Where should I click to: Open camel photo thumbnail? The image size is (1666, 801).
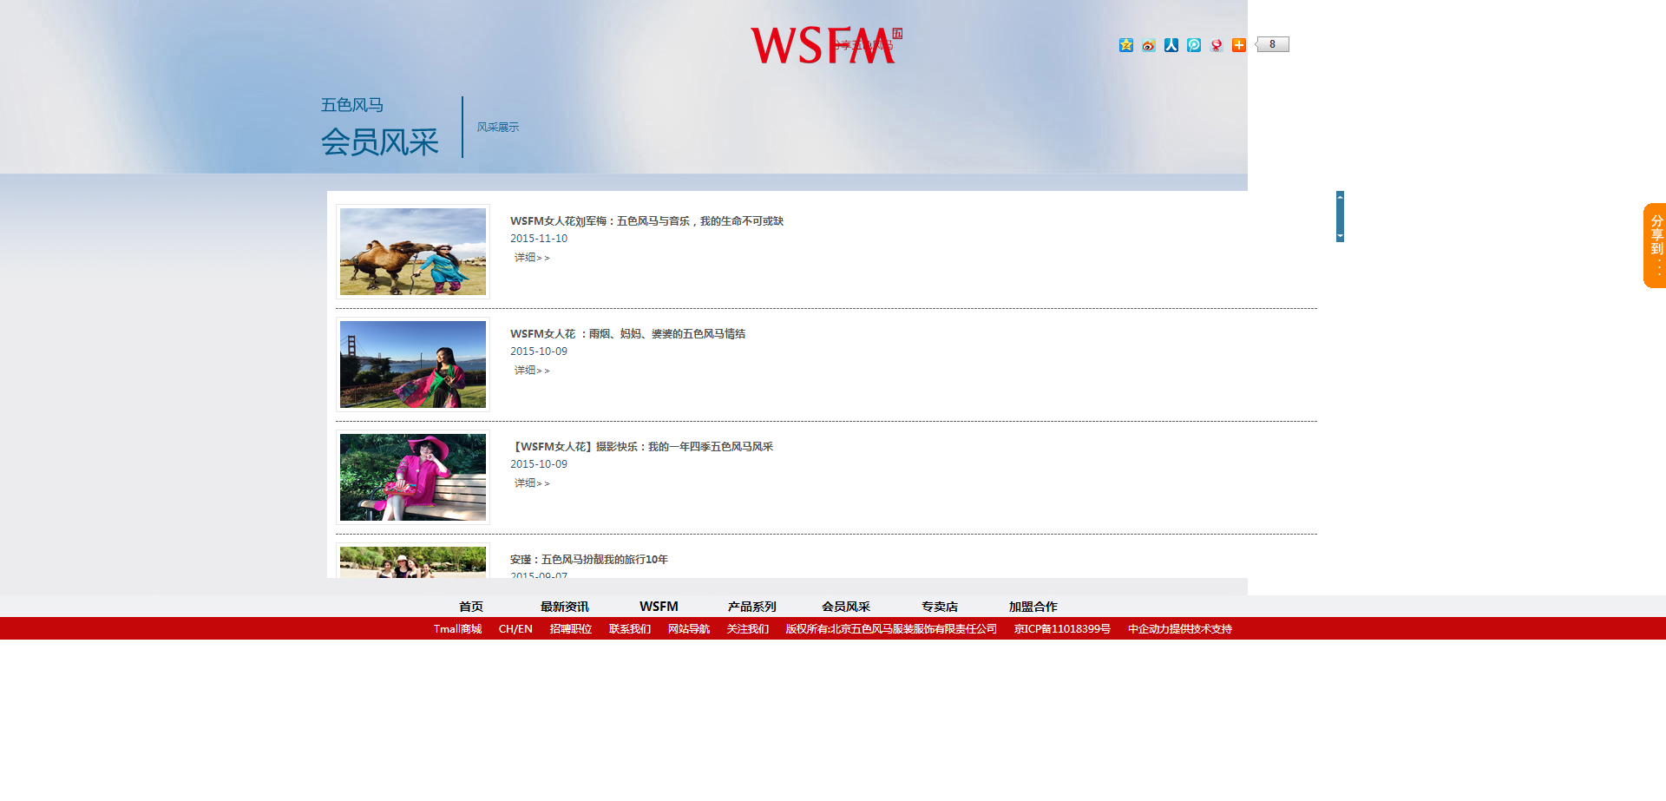[x=413, y=252]
